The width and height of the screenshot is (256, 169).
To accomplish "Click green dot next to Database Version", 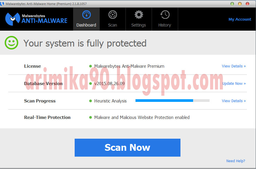I will (x=91, y=84).
